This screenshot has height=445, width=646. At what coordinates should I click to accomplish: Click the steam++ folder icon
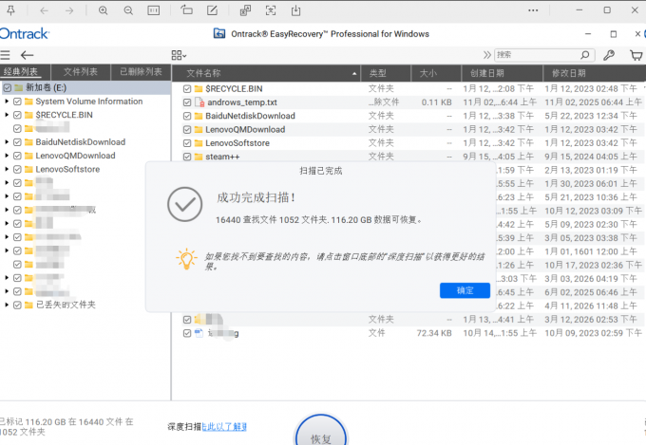[199, 157]
